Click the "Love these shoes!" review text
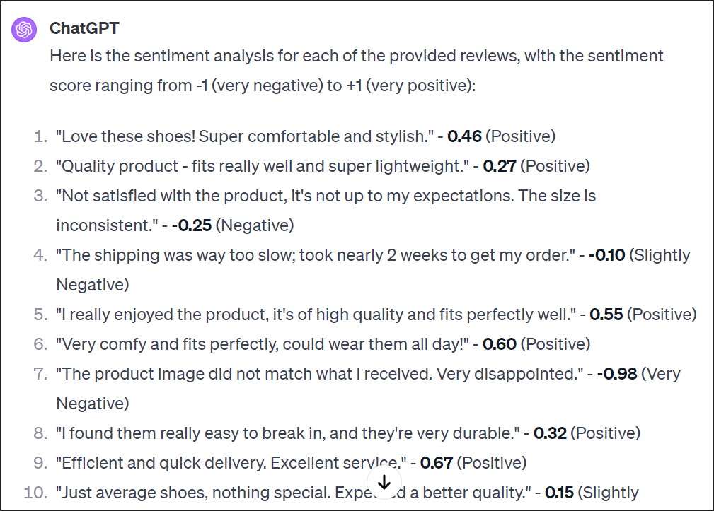The height and width of the screenshot is (511, 714). tap(245, 136)
